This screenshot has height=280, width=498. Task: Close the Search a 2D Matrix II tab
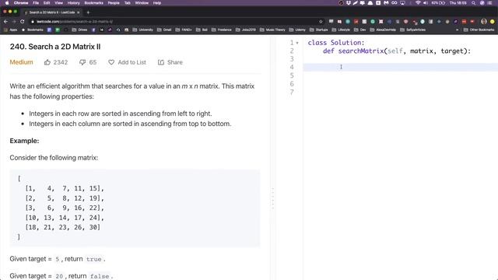79,12
